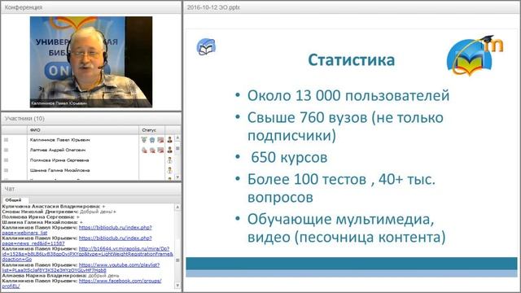The image size is (521, 293).
Task: Click the globe-and-book logo right of Статистика
Action: [475, 56]
